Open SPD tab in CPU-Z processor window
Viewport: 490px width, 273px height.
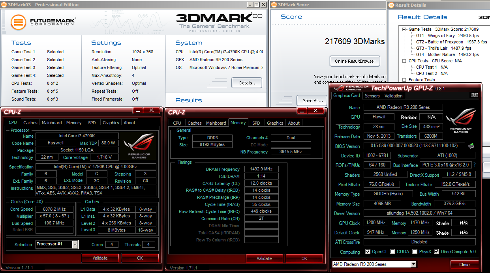pyautogui.click(x=92, y=123)
